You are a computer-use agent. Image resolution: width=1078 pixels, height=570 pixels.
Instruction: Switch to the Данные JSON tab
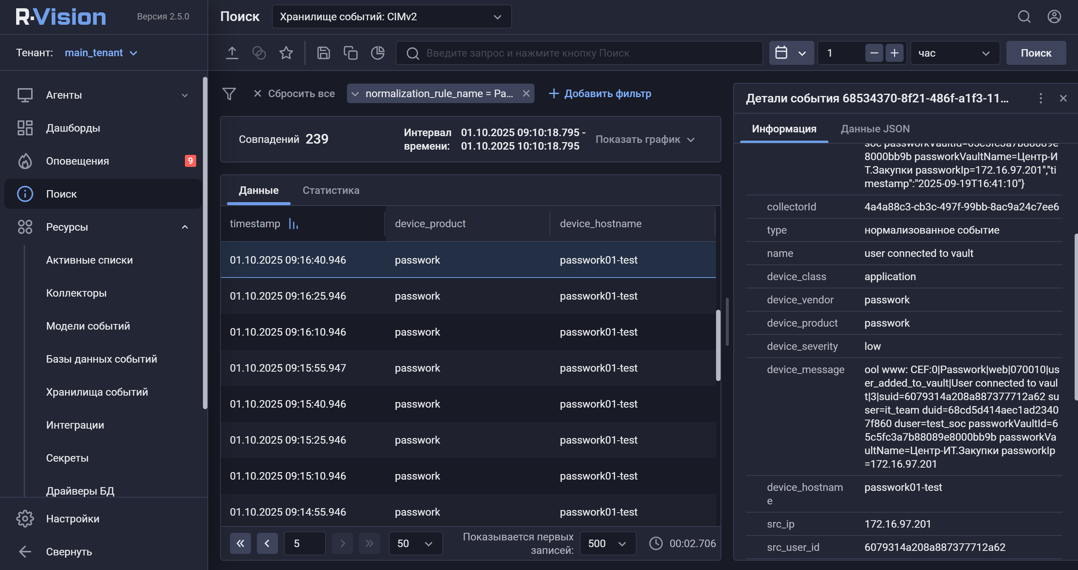pyautogui.click(x=875, y=129)
